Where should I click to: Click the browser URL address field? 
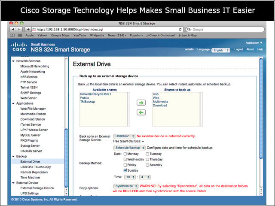pyautogui.click(x=107, y=30)
